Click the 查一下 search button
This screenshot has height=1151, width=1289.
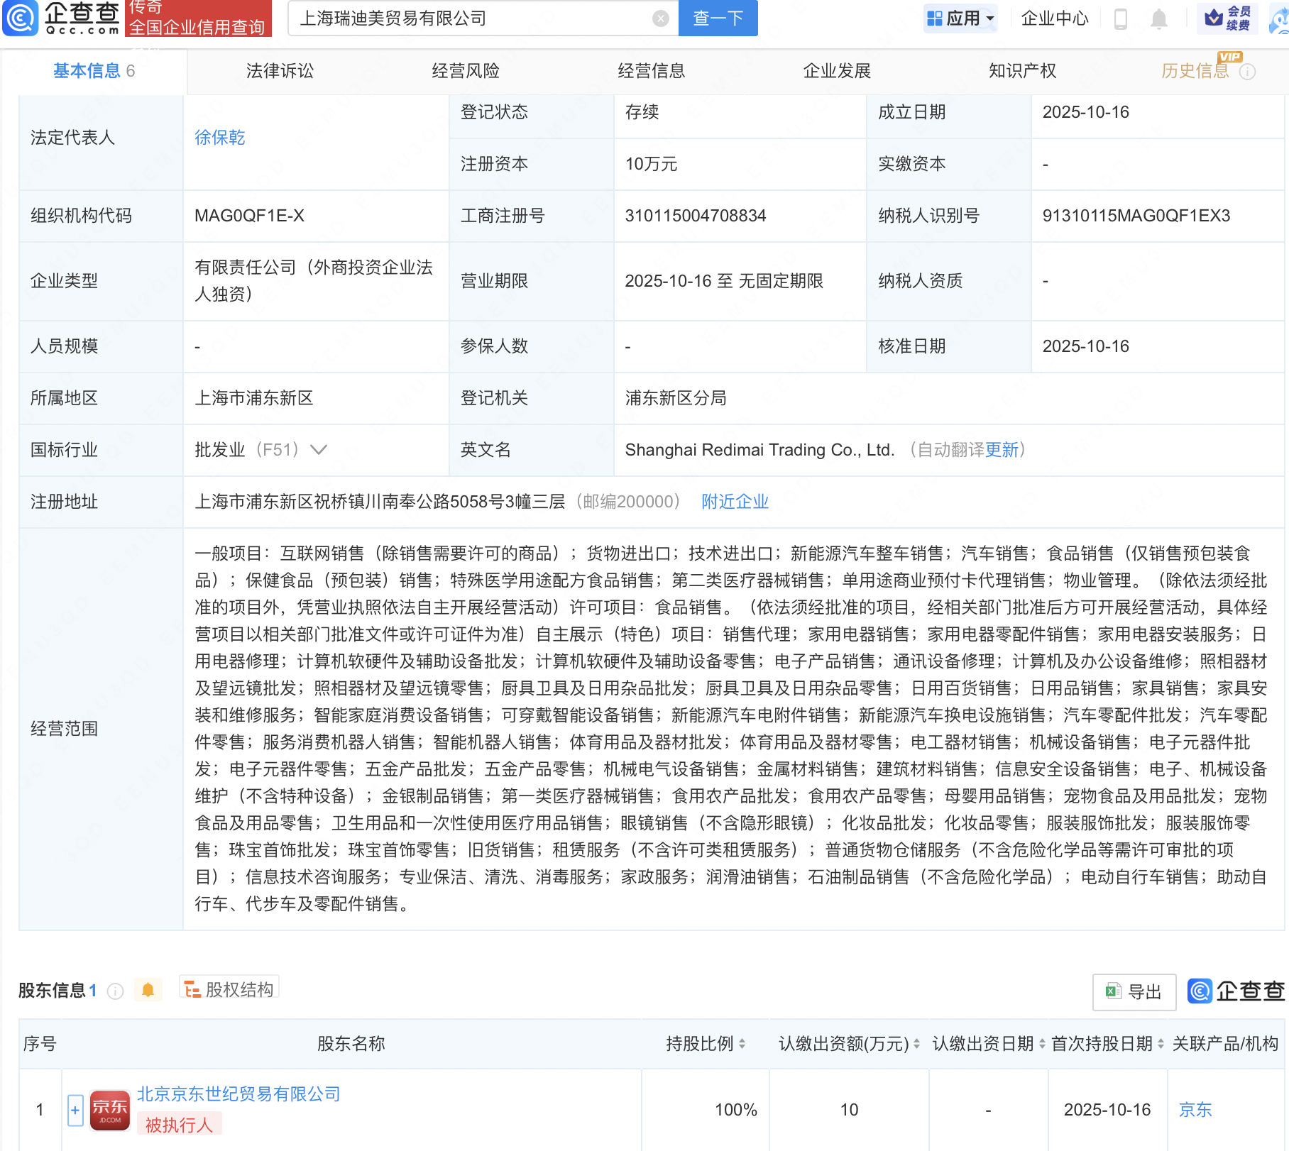pyautogui.click(x=718, y=18)
